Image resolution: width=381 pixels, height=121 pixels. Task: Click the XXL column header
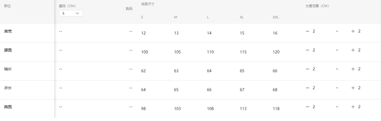pos(275,17)
